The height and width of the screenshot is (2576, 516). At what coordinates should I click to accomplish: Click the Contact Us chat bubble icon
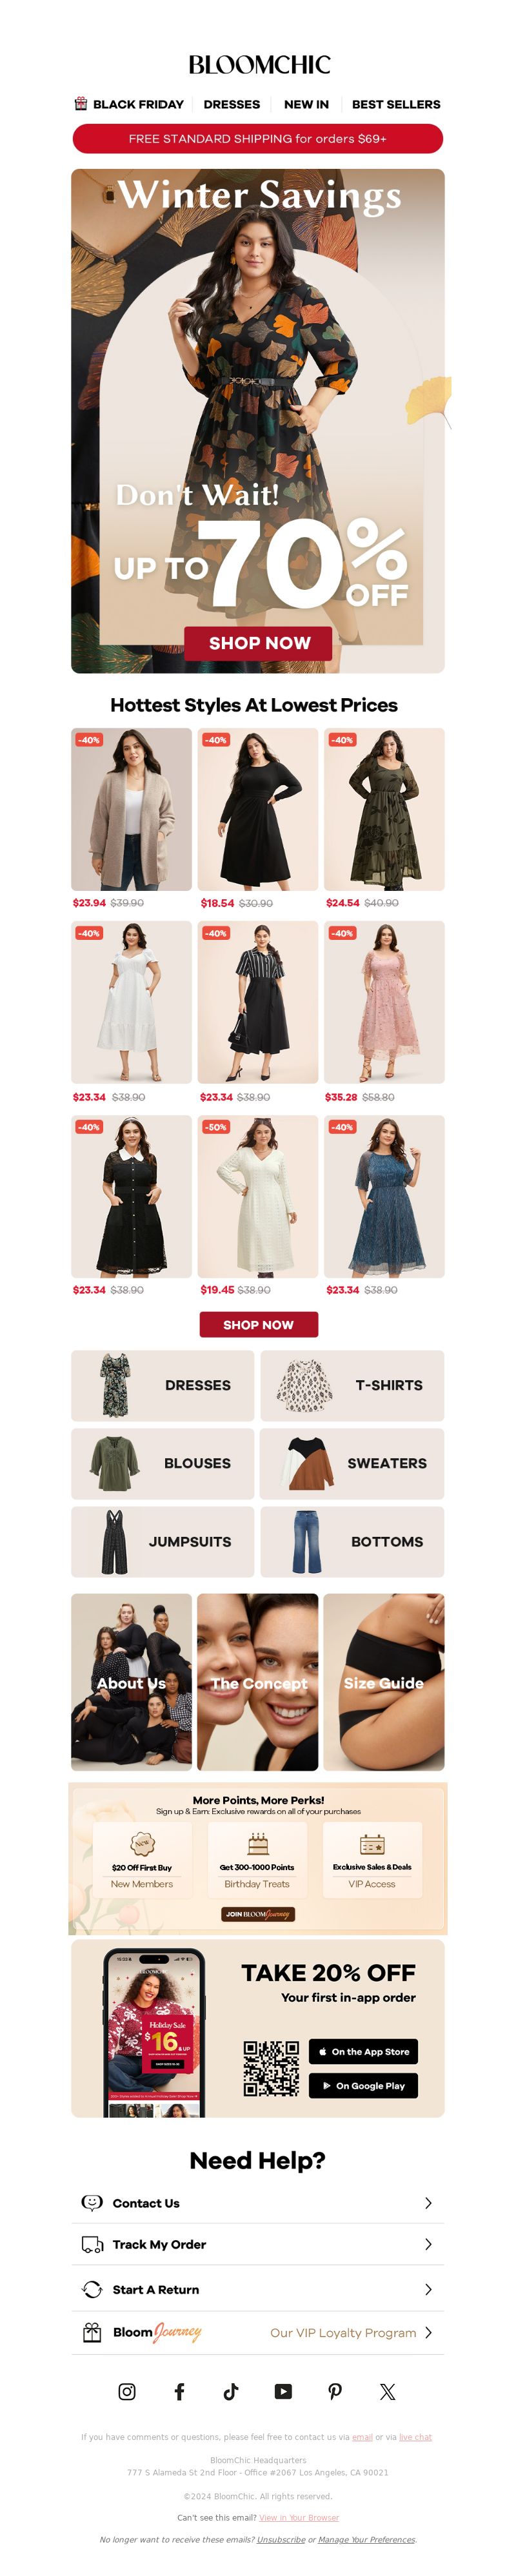pyautogui.click(x=92, y=2202)
